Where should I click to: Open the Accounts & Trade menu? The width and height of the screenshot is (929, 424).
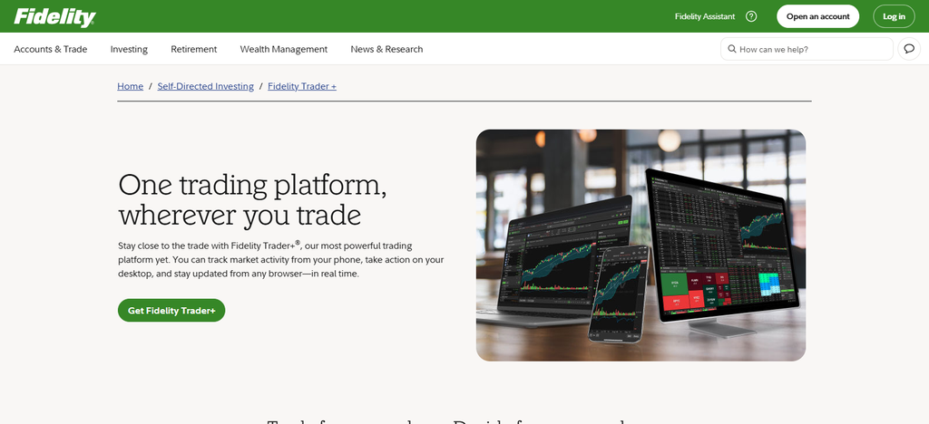coord(51,49)
